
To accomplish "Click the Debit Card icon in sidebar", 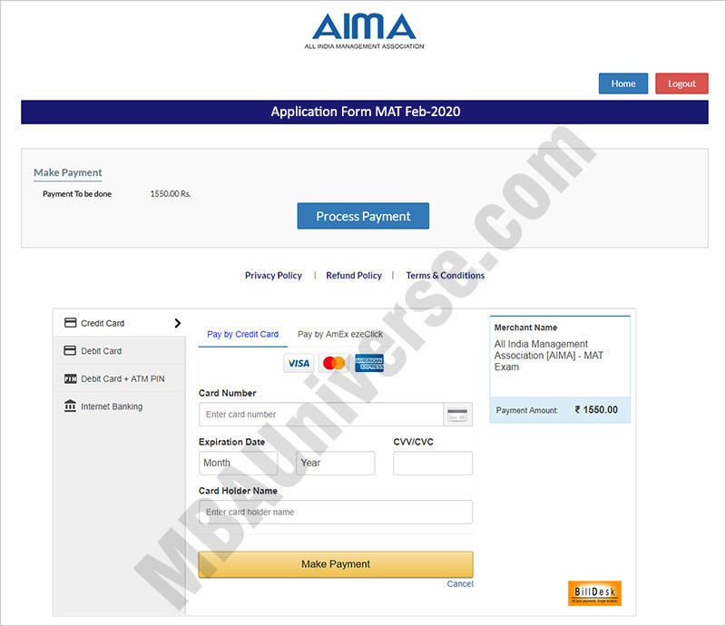I will click(70, 350).
